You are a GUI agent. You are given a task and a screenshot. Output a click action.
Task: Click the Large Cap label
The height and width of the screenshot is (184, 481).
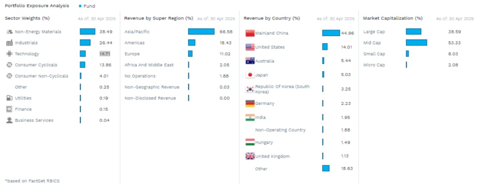click(374, 32)
